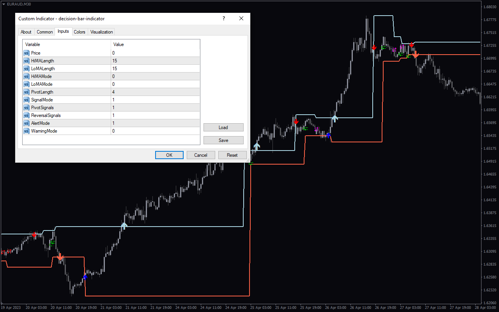Select the LoMAMode row label
499x312 pixels.
pos(42,84)
